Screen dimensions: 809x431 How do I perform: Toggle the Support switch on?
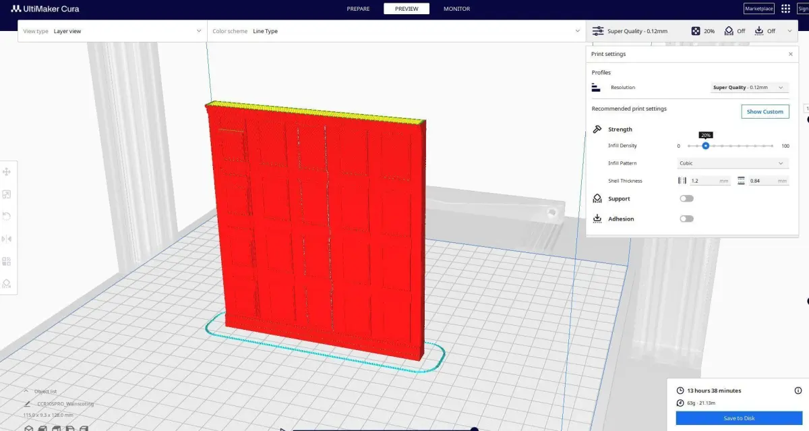686,199
